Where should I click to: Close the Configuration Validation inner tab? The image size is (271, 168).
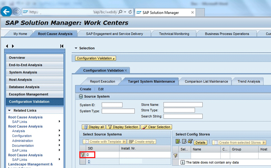coord(126,71)
